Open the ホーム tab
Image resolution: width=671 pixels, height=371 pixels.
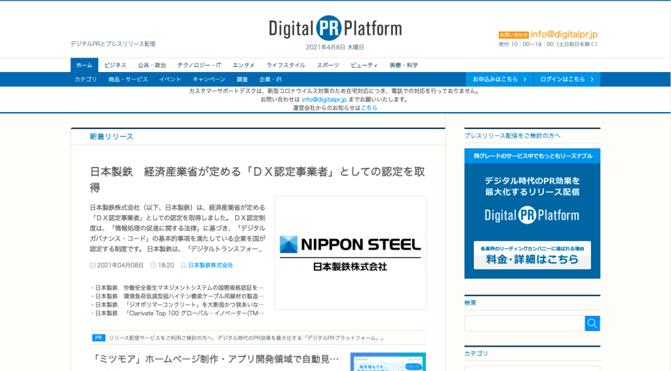[84, 65]
